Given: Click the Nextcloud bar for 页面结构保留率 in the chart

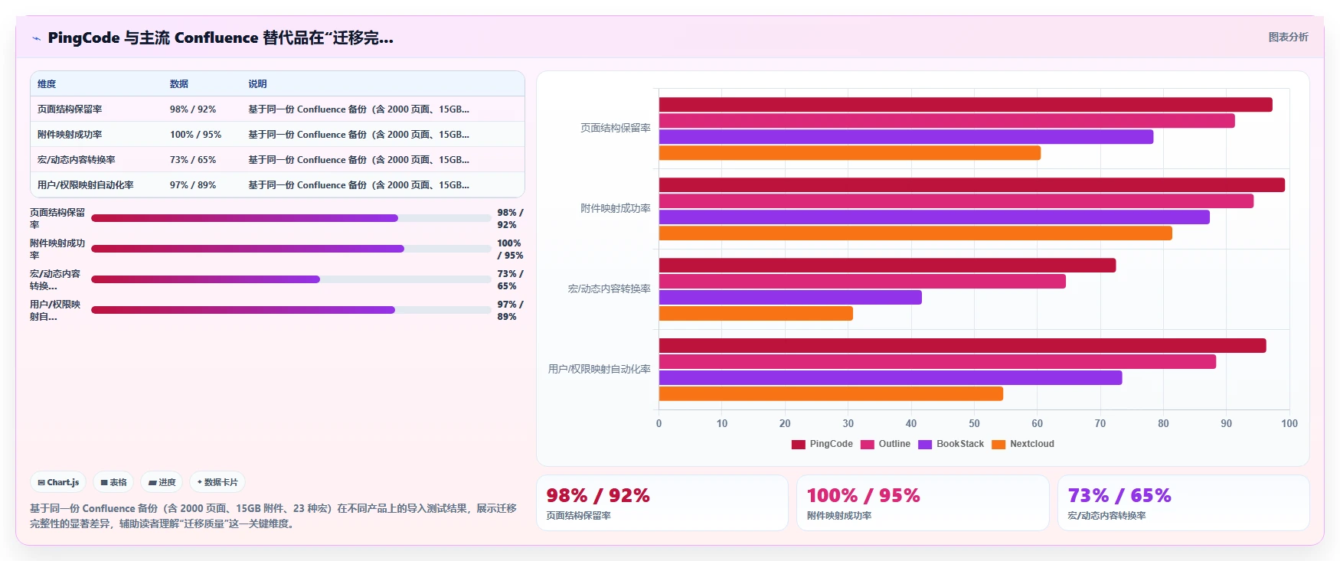Looking at the screenshot, I should coord(849,153).
